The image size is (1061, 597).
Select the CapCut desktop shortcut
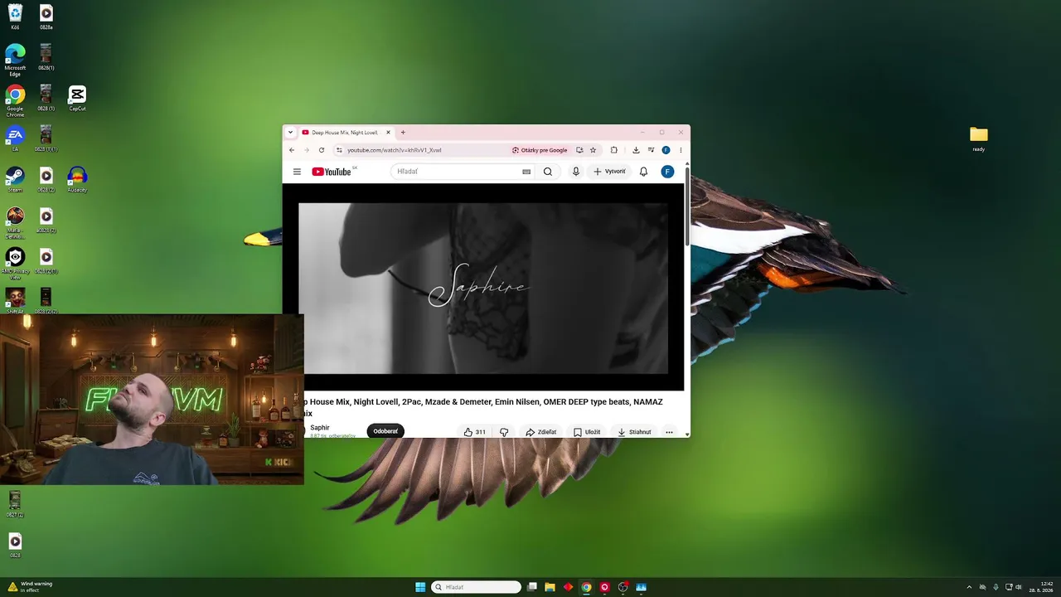click(77, 98)
